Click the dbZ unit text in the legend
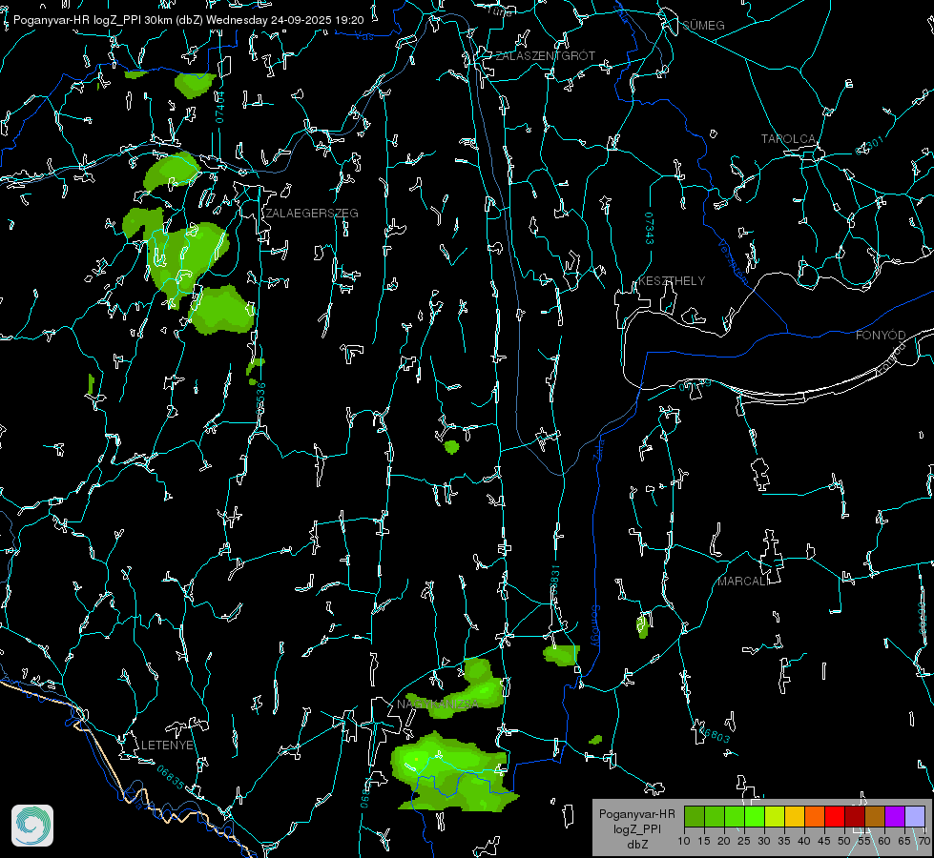This screenshot has height=858, width=934. click(636, 845)
